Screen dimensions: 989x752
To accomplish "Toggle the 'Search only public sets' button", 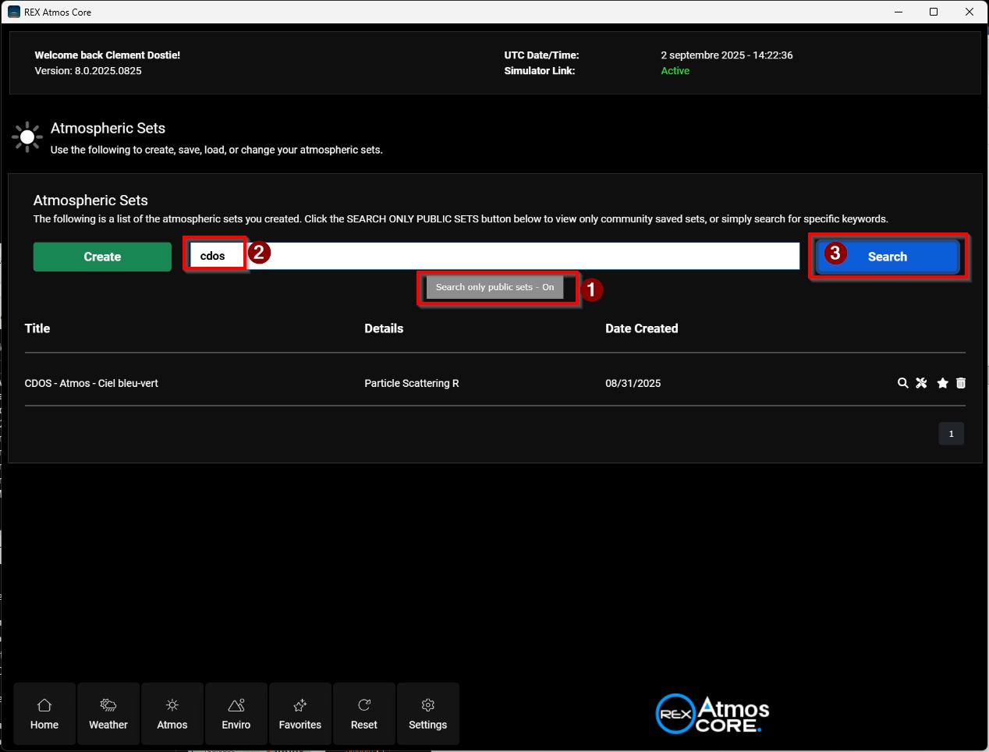I will point(495,287).
